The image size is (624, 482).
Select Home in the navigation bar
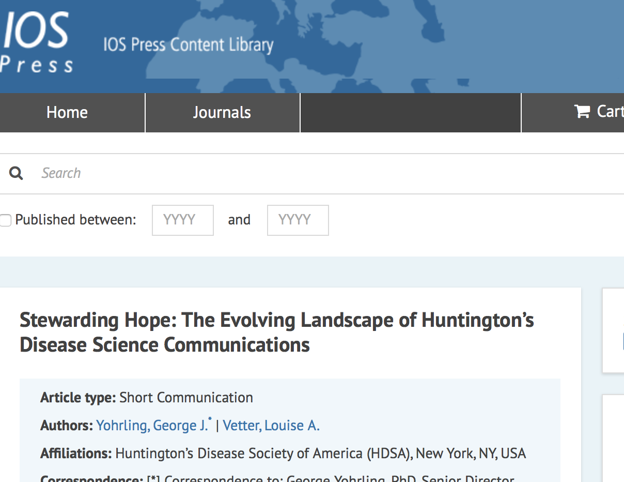click(66, 112)
